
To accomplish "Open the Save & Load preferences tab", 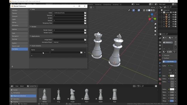I will [20, 46].
